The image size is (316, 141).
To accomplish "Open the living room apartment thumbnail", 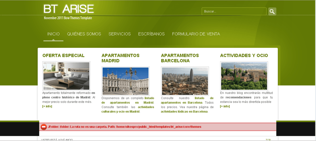I will (x=66, y=76).
